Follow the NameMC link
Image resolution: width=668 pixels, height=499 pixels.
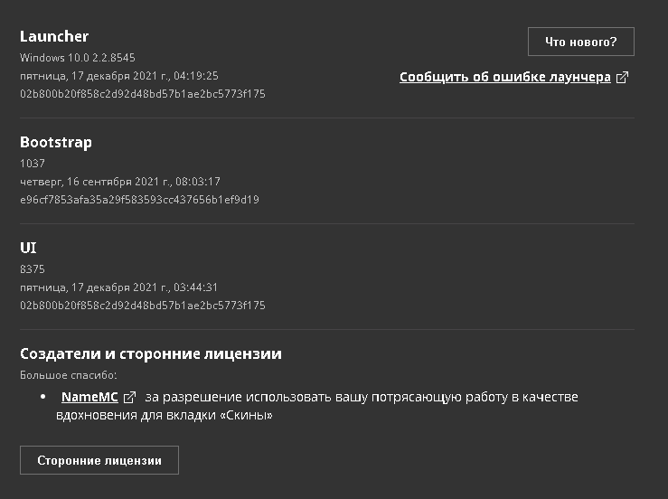89,398
